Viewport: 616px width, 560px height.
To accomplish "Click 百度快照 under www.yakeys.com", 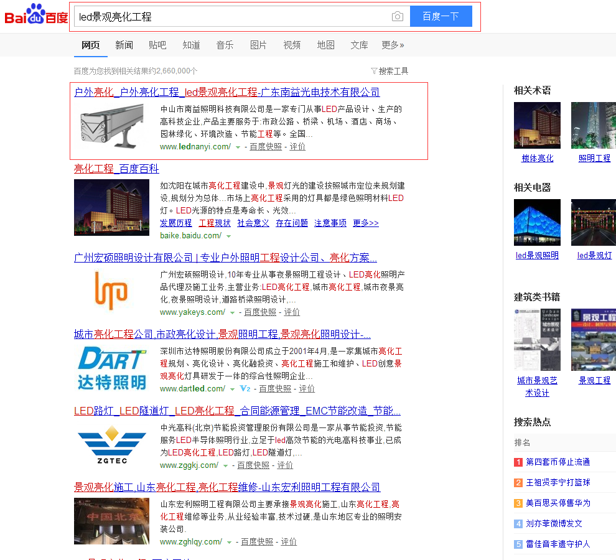I will (259, 312).
